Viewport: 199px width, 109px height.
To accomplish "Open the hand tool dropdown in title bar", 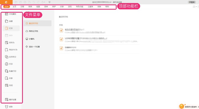I will [x=43, y=2].
